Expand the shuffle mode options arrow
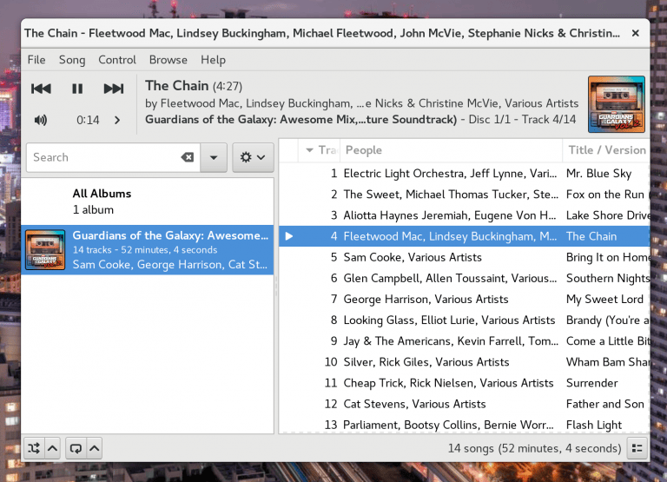 point(52,448)
